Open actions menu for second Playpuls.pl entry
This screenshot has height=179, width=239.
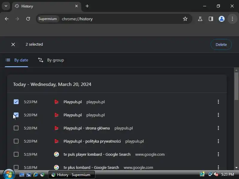218,115
